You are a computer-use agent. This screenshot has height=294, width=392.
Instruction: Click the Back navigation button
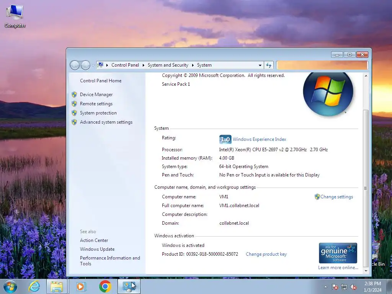point(75,65)
